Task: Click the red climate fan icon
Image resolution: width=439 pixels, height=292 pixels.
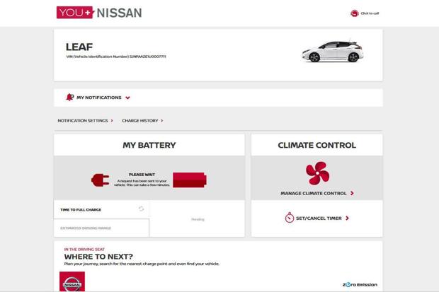Action: (x=317, y=173)
